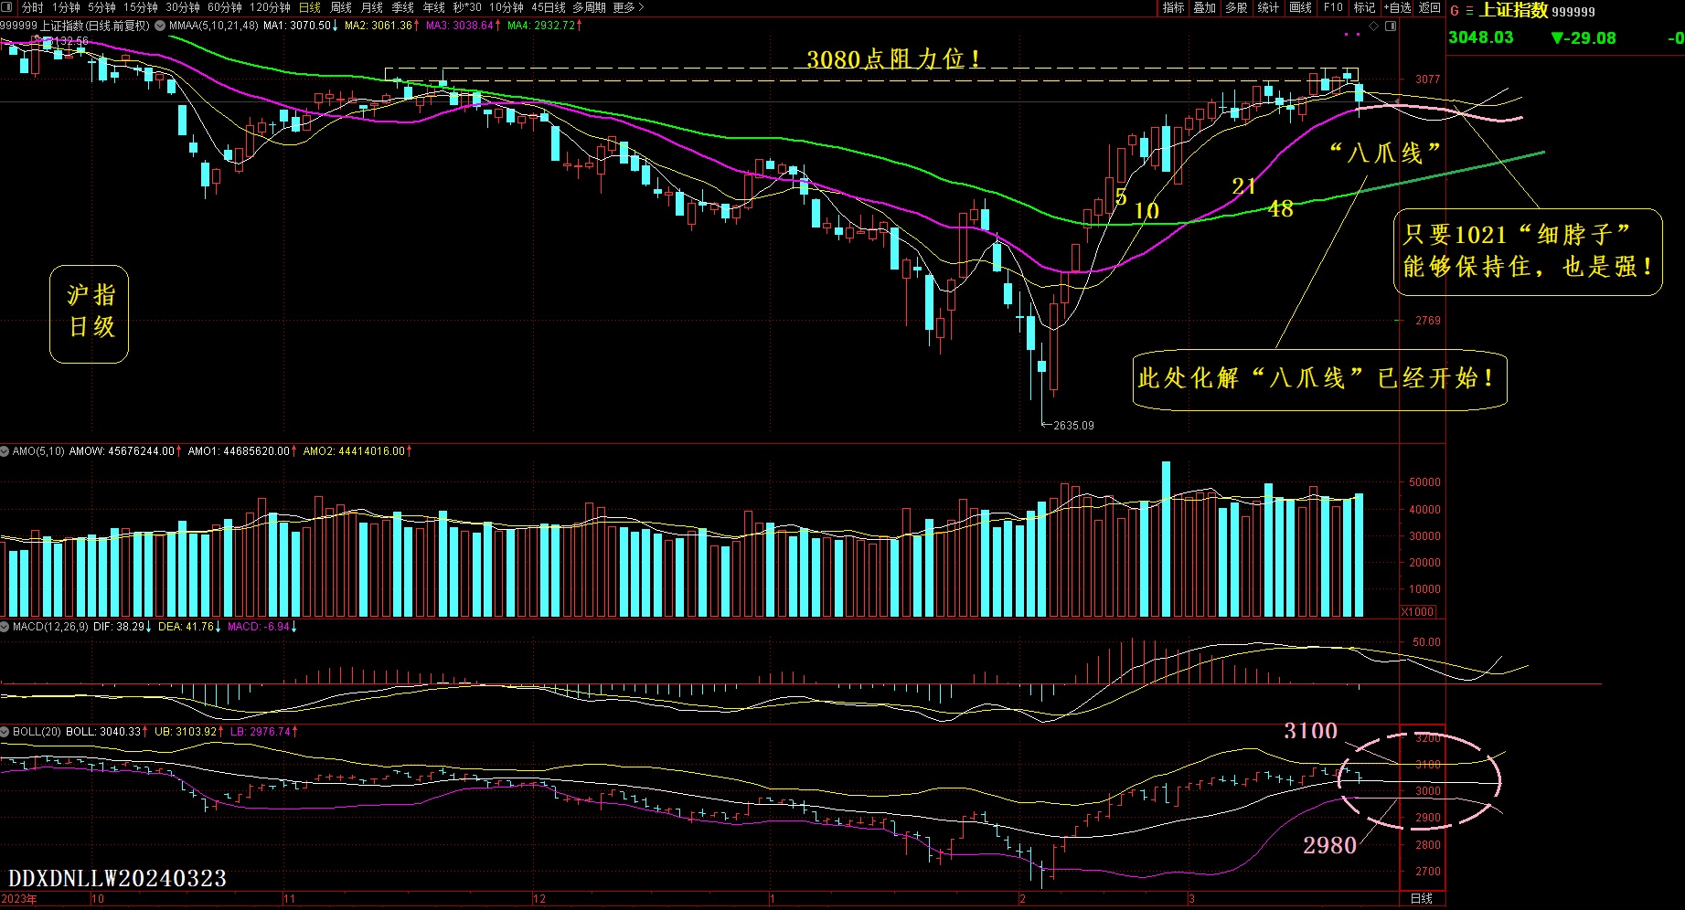
Task: Select the 10分钟 period tab
Action: 507,7
